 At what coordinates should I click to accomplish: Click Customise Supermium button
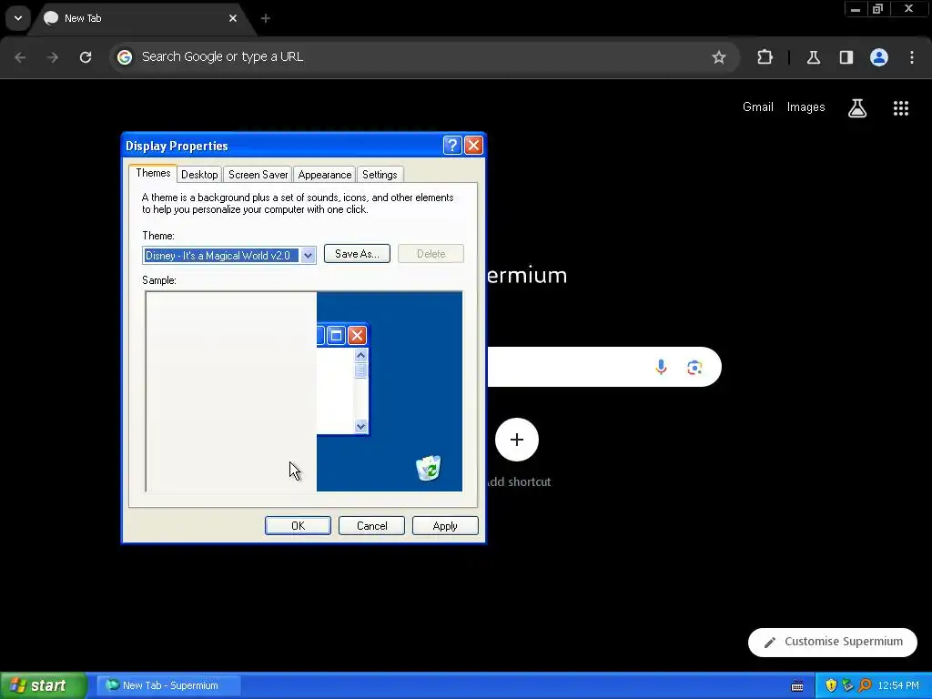(833, 642)
